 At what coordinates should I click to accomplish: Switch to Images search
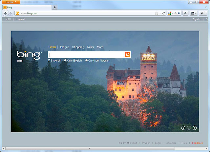(65, 47)
